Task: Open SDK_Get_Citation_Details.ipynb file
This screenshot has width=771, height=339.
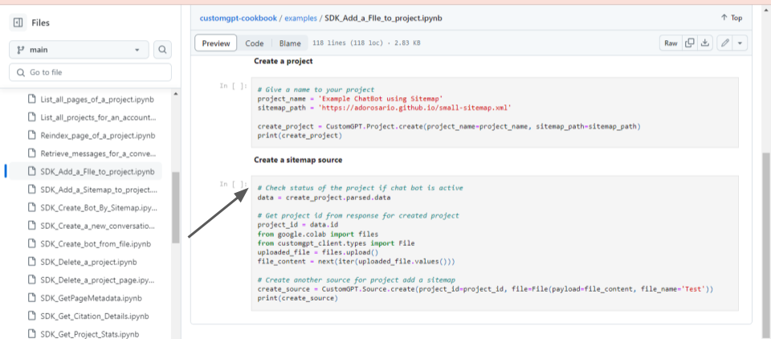Action: point(95,317)
